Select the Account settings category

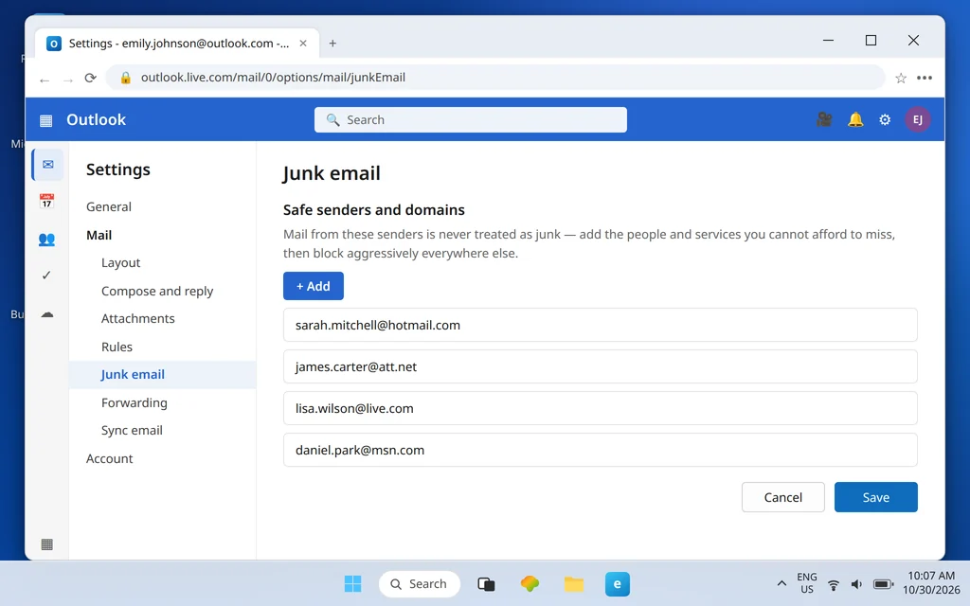click(x=110, y=459)
